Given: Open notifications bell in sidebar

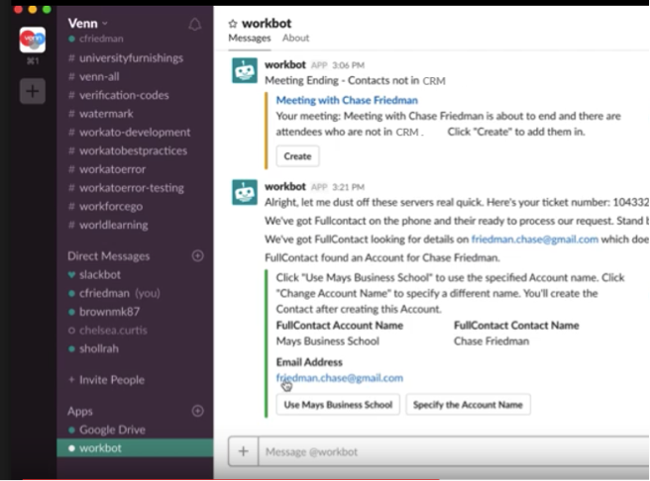Looking at the screenshot, I should [195, 25].
